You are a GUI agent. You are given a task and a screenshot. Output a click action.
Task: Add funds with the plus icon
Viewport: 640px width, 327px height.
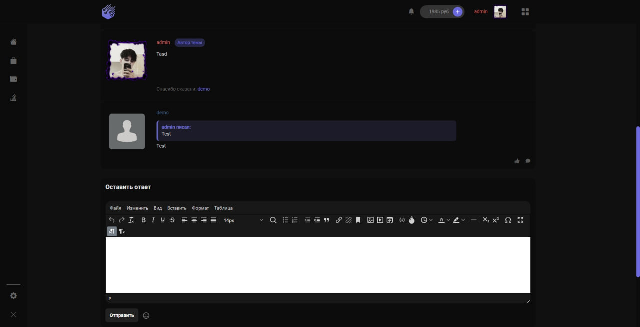(x=457, y=12)
